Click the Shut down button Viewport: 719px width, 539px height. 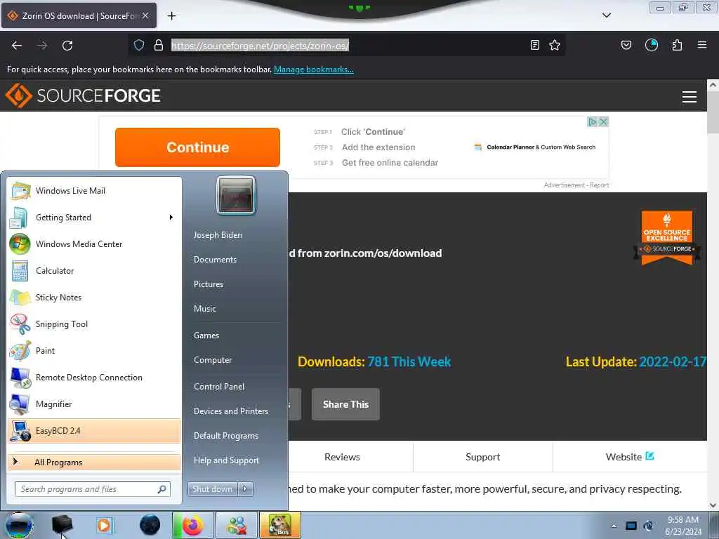[x=213, y=489]
